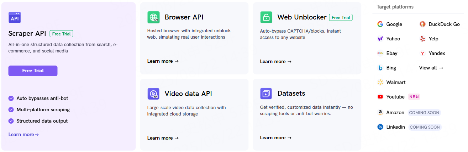
Task: Click the Walmart spark icon
Action: tap(380, 83)
